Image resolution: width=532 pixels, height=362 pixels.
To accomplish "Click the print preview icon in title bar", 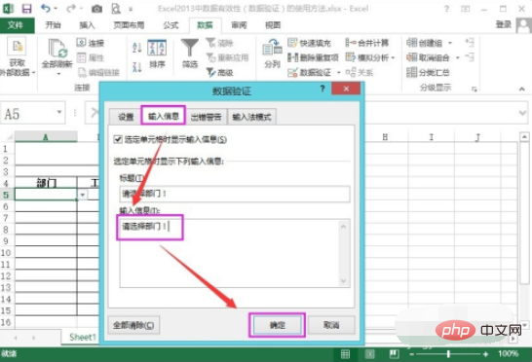I will point(116,9).
